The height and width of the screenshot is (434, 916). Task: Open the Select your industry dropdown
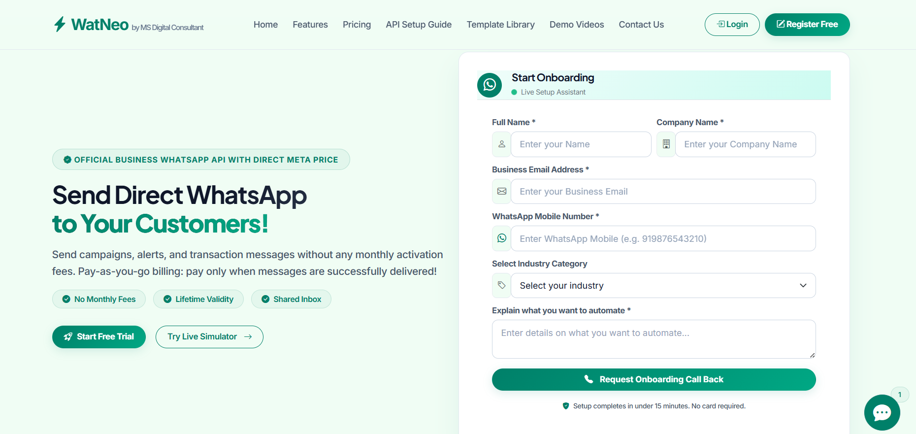coord(663,286)
